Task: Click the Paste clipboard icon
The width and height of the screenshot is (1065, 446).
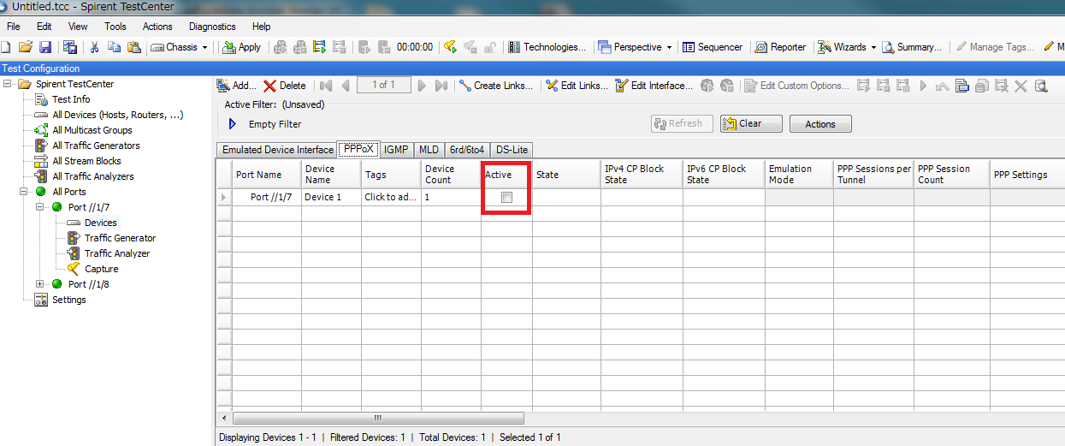Action: pos(133,47)
